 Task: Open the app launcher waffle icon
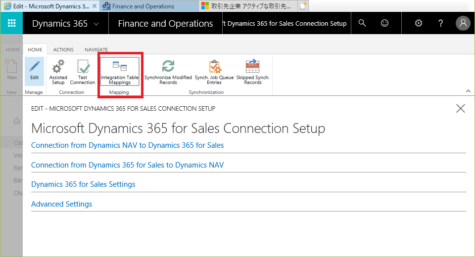(x=11, y=23)
